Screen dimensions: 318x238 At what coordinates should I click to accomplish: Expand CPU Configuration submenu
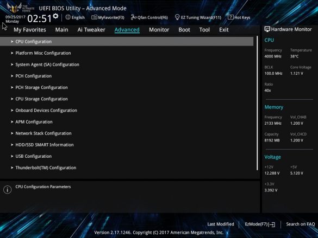pos(127,41)
